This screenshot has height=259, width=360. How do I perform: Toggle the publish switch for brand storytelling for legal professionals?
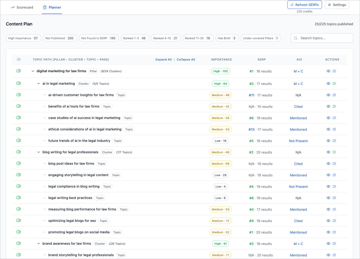pyautogui.click(x=18, y=255)
